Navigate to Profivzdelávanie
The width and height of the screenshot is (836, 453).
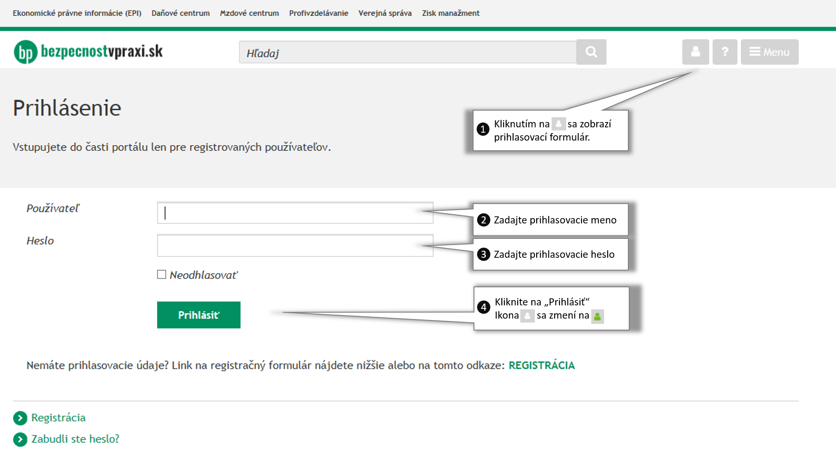[319, 13]
